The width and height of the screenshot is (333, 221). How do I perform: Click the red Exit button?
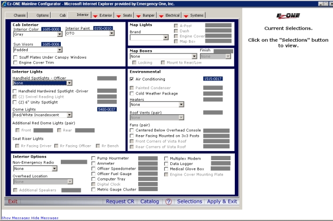click(x=13, y=201)
